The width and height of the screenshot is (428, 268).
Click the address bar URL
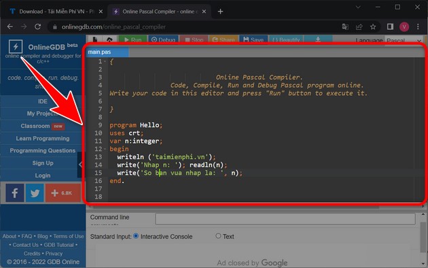113,27
